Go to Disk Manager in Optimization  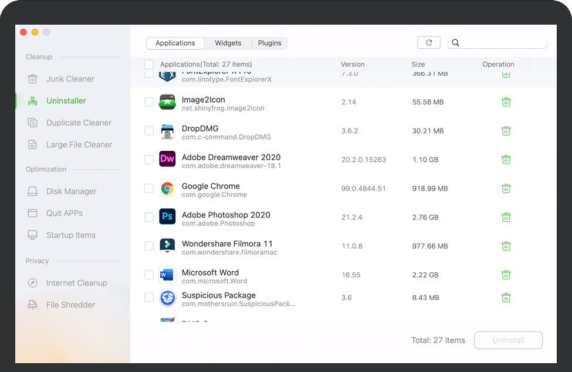(x=71, y=191)
